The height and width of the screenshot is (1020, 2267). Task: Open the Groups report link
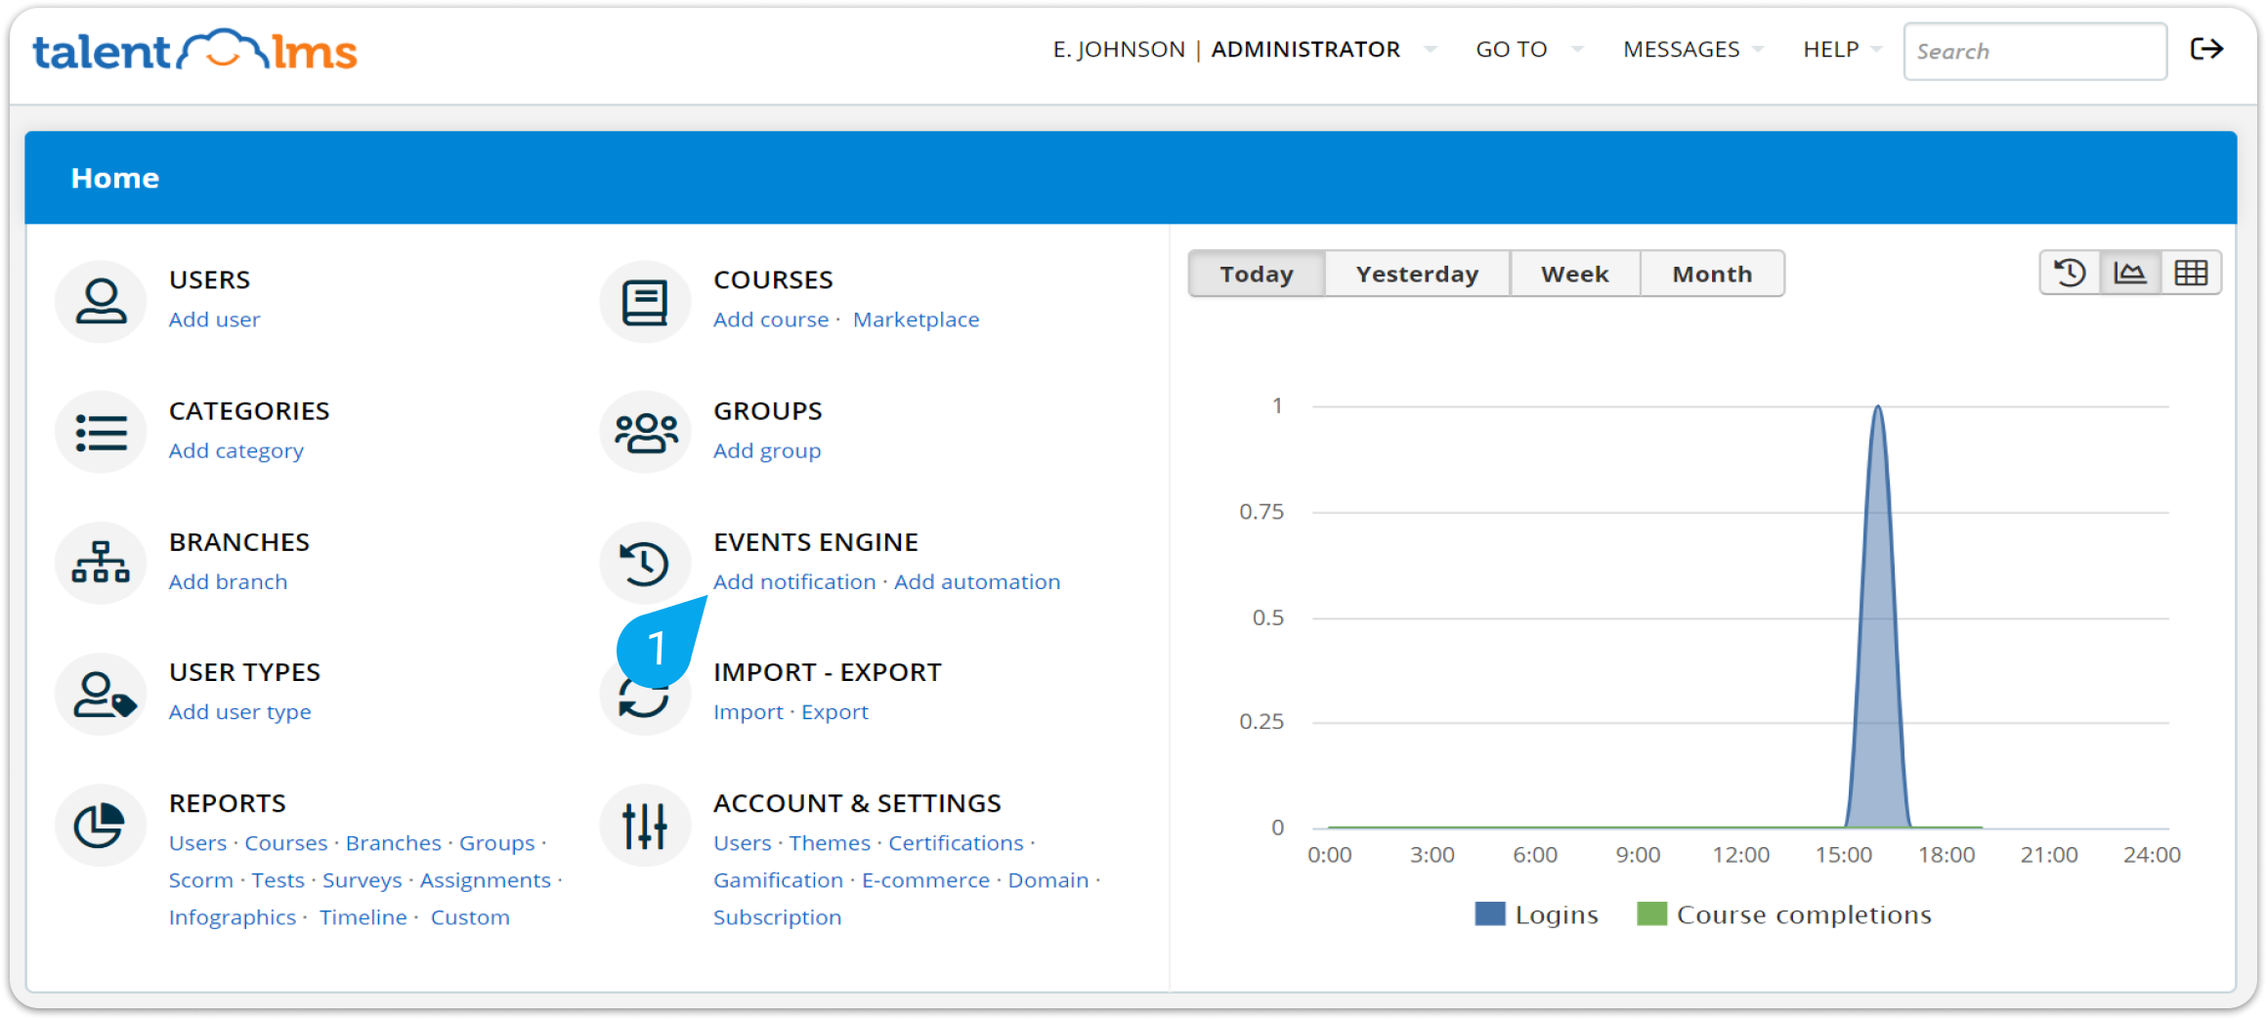(x=497, y=843)
